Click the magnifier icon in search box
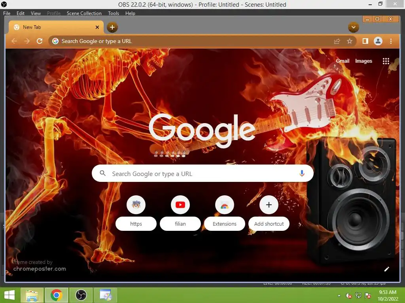Screen dimensions: 405x303 102,174
